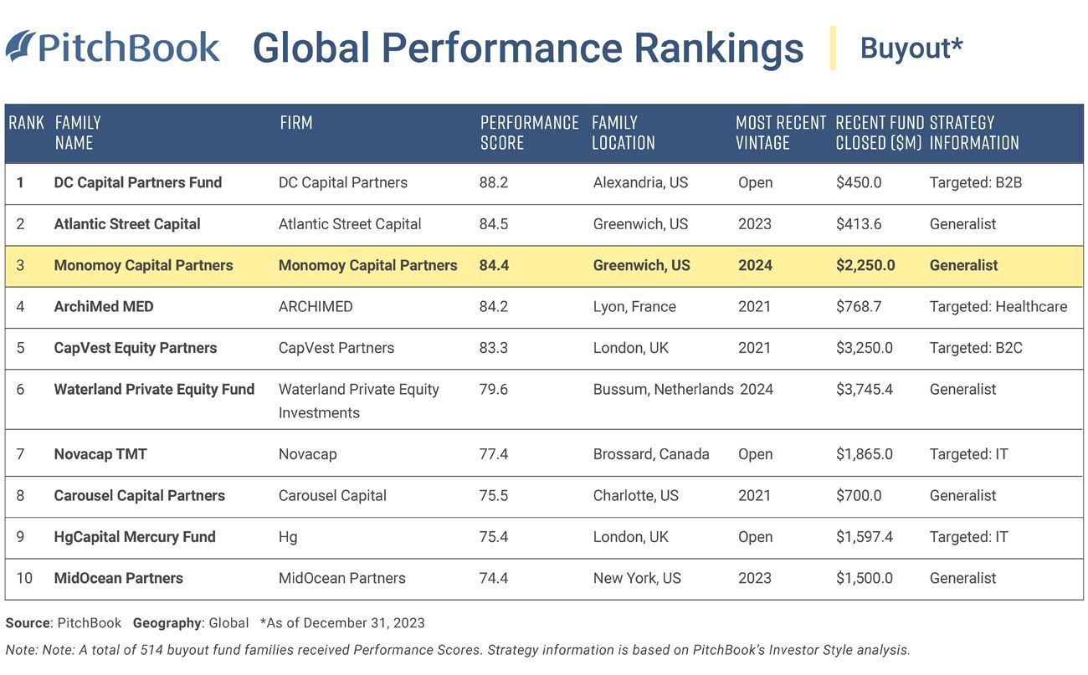
Task: Open HgCapital Mercury Fund entry
Action: (135, 537)
